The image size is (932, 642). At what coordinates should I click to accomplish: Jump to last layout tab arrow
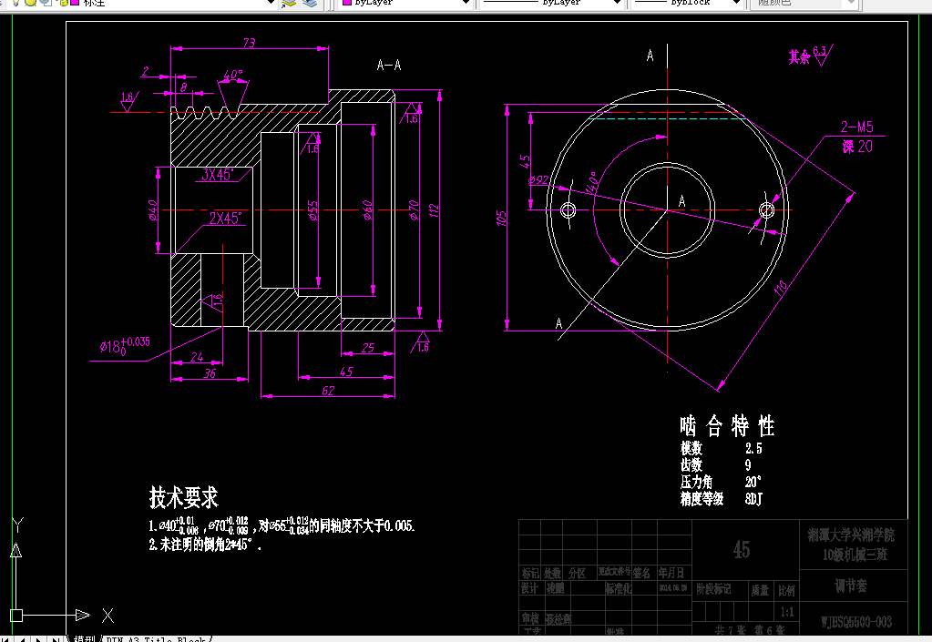56,639
